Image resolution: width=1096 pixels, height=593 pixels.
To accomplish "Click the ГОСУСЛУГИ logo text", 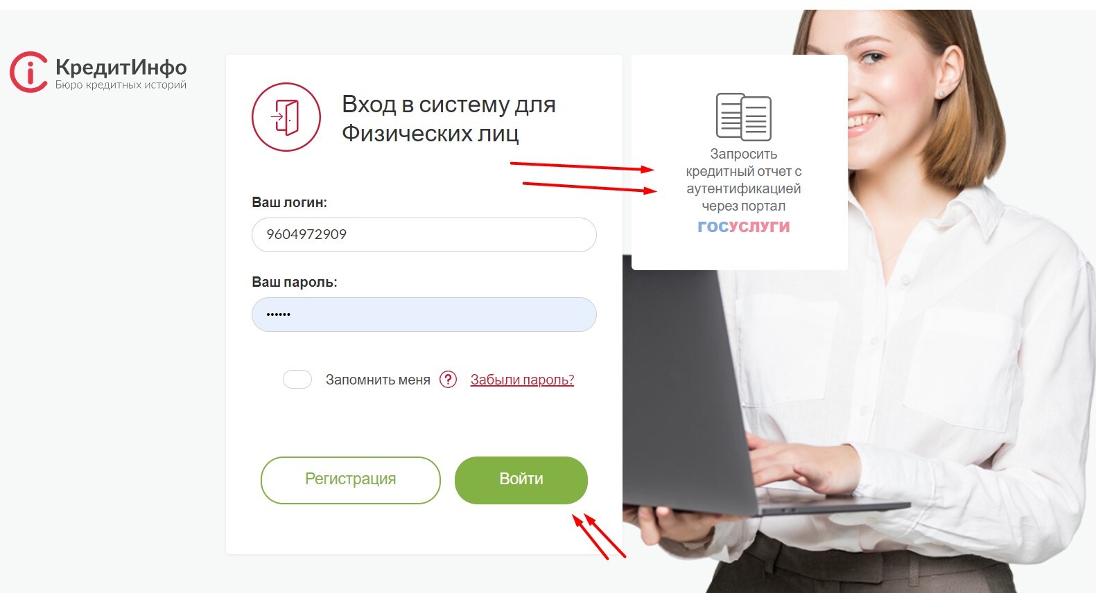I will pyautogui.click(x=744, y=227).
